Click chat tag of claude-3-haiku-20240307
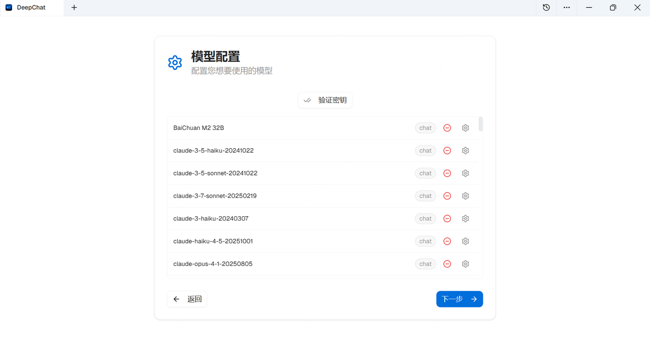 426,219
